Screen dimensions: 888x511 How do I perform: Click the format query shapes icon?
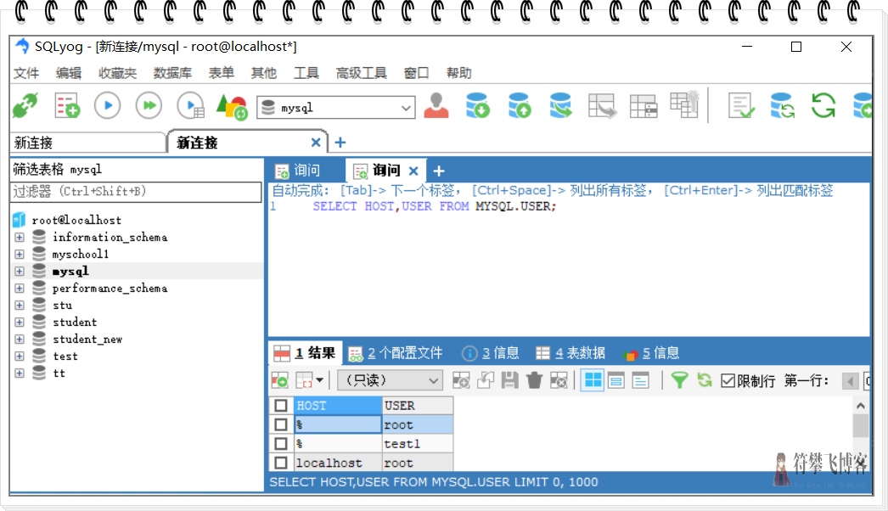(x=232, y=106)
